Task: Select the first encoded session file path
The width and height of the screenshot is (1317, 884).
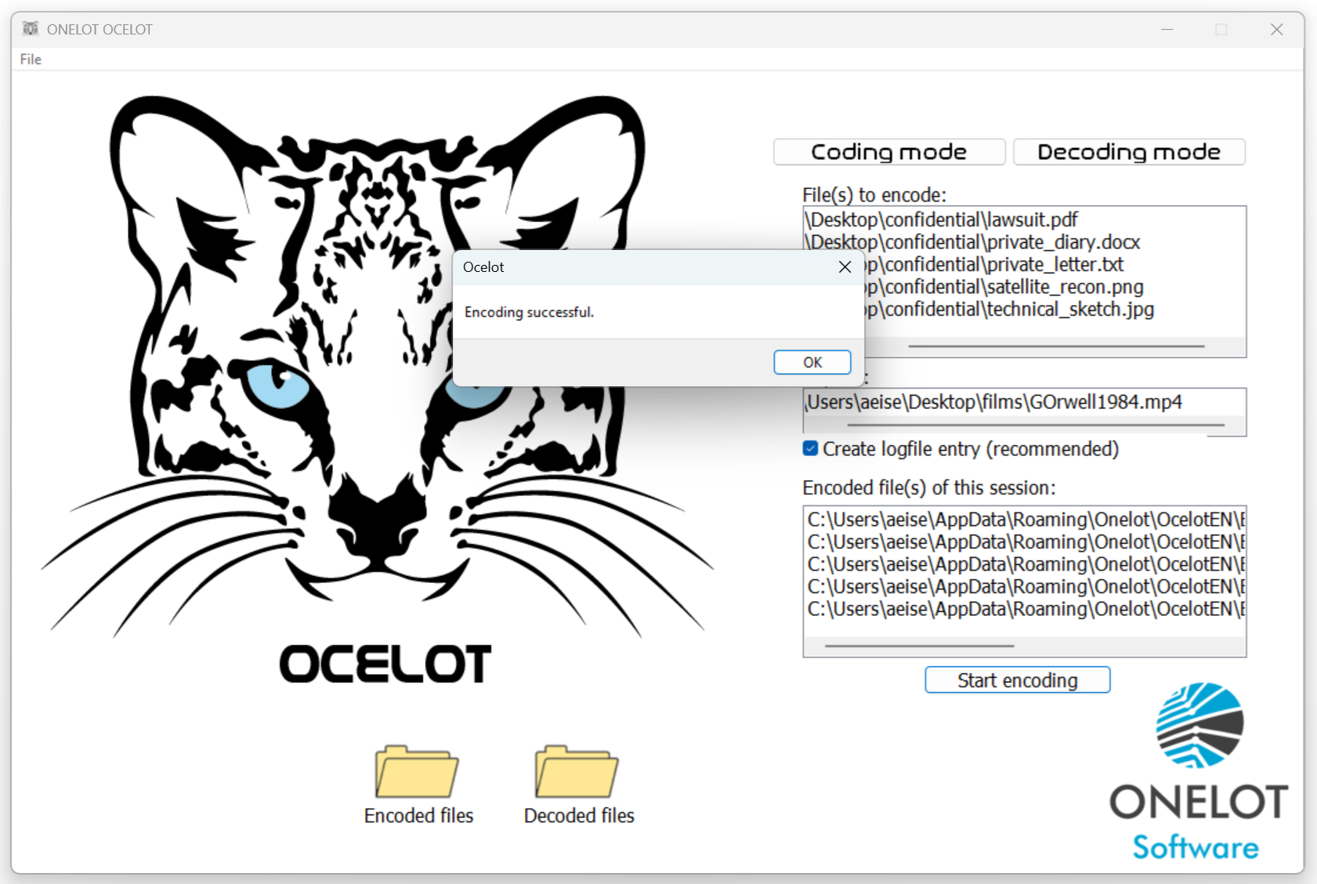Action: (x=1019, y=519)
